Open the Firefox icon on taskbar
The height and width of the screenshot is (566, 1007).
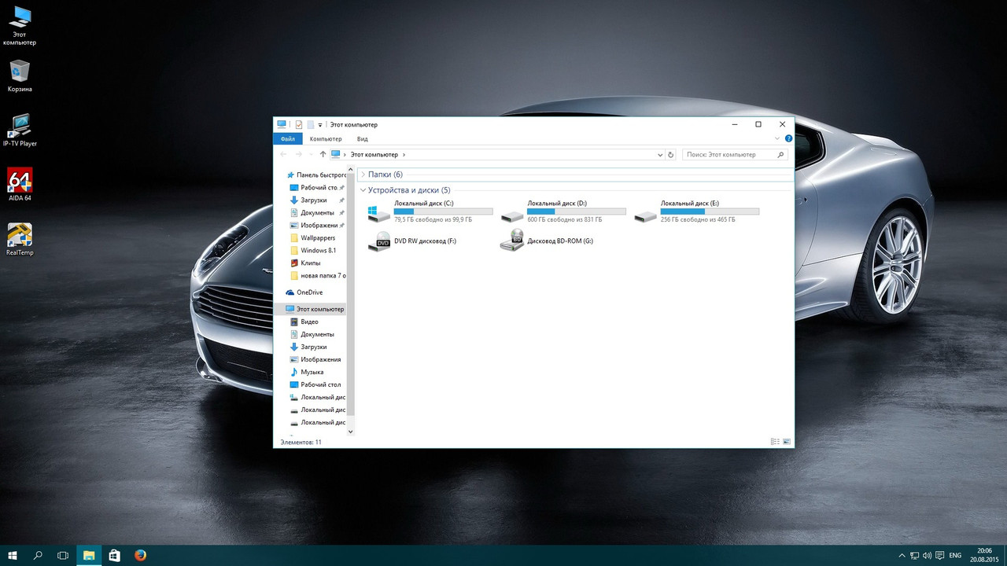tap(140, 555)
